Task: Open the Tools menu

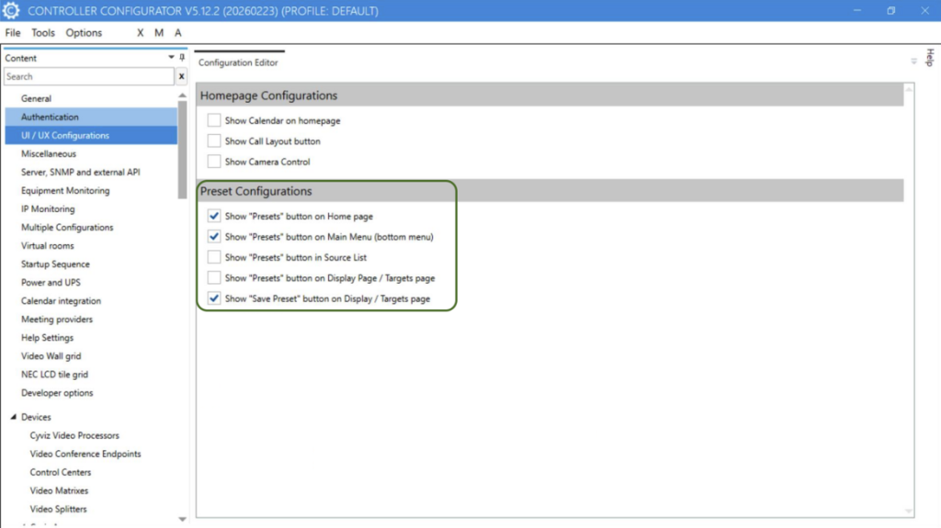Action: coord(43,33)
